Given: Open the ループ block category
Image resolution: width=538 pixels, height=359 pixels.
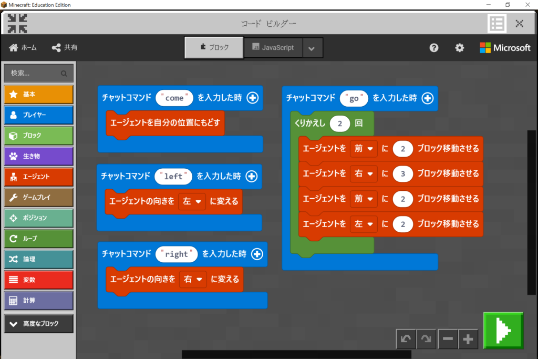Looking at the screenshot, I should point(38,239).
